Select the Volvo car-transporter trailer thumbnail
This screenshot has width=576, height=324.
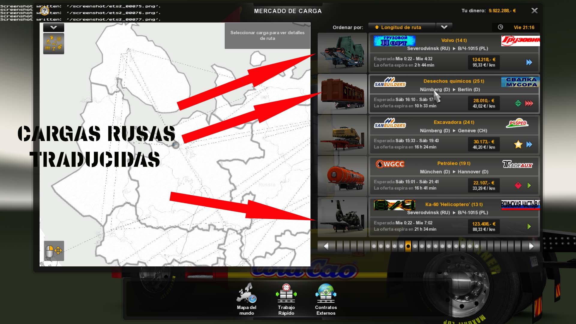342,53
